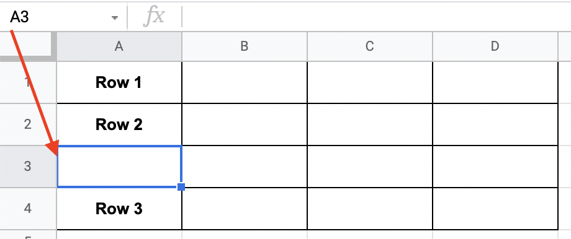Screen dimensions: 571x239
Task: Select row 4 header
Action: pos(28,209)
